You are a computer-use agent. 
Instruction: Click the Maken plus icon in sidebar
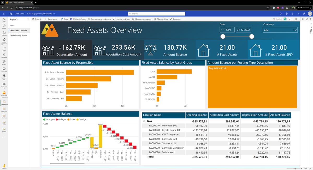pos(4,26)
